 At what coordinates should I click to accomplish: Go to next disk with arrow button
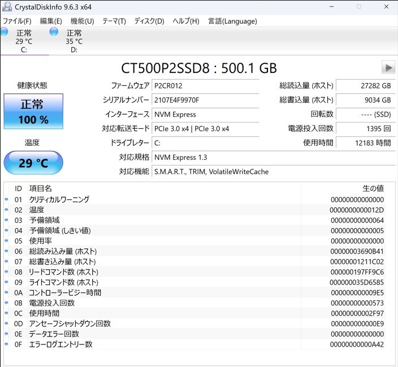coord(388,68)
